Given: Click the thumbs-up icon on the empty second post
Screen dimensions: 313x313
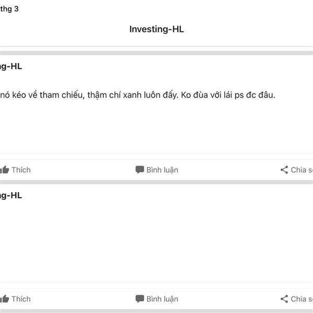Looking at the screenshot, I should tap(5, 299).
